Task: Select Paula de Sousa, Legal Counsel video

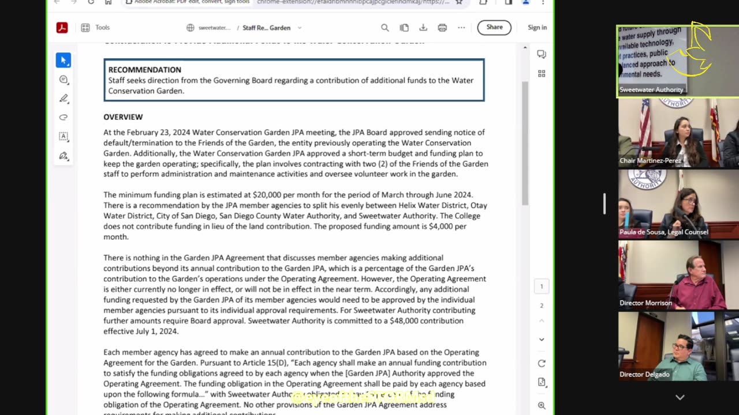Action: [678, 203]
